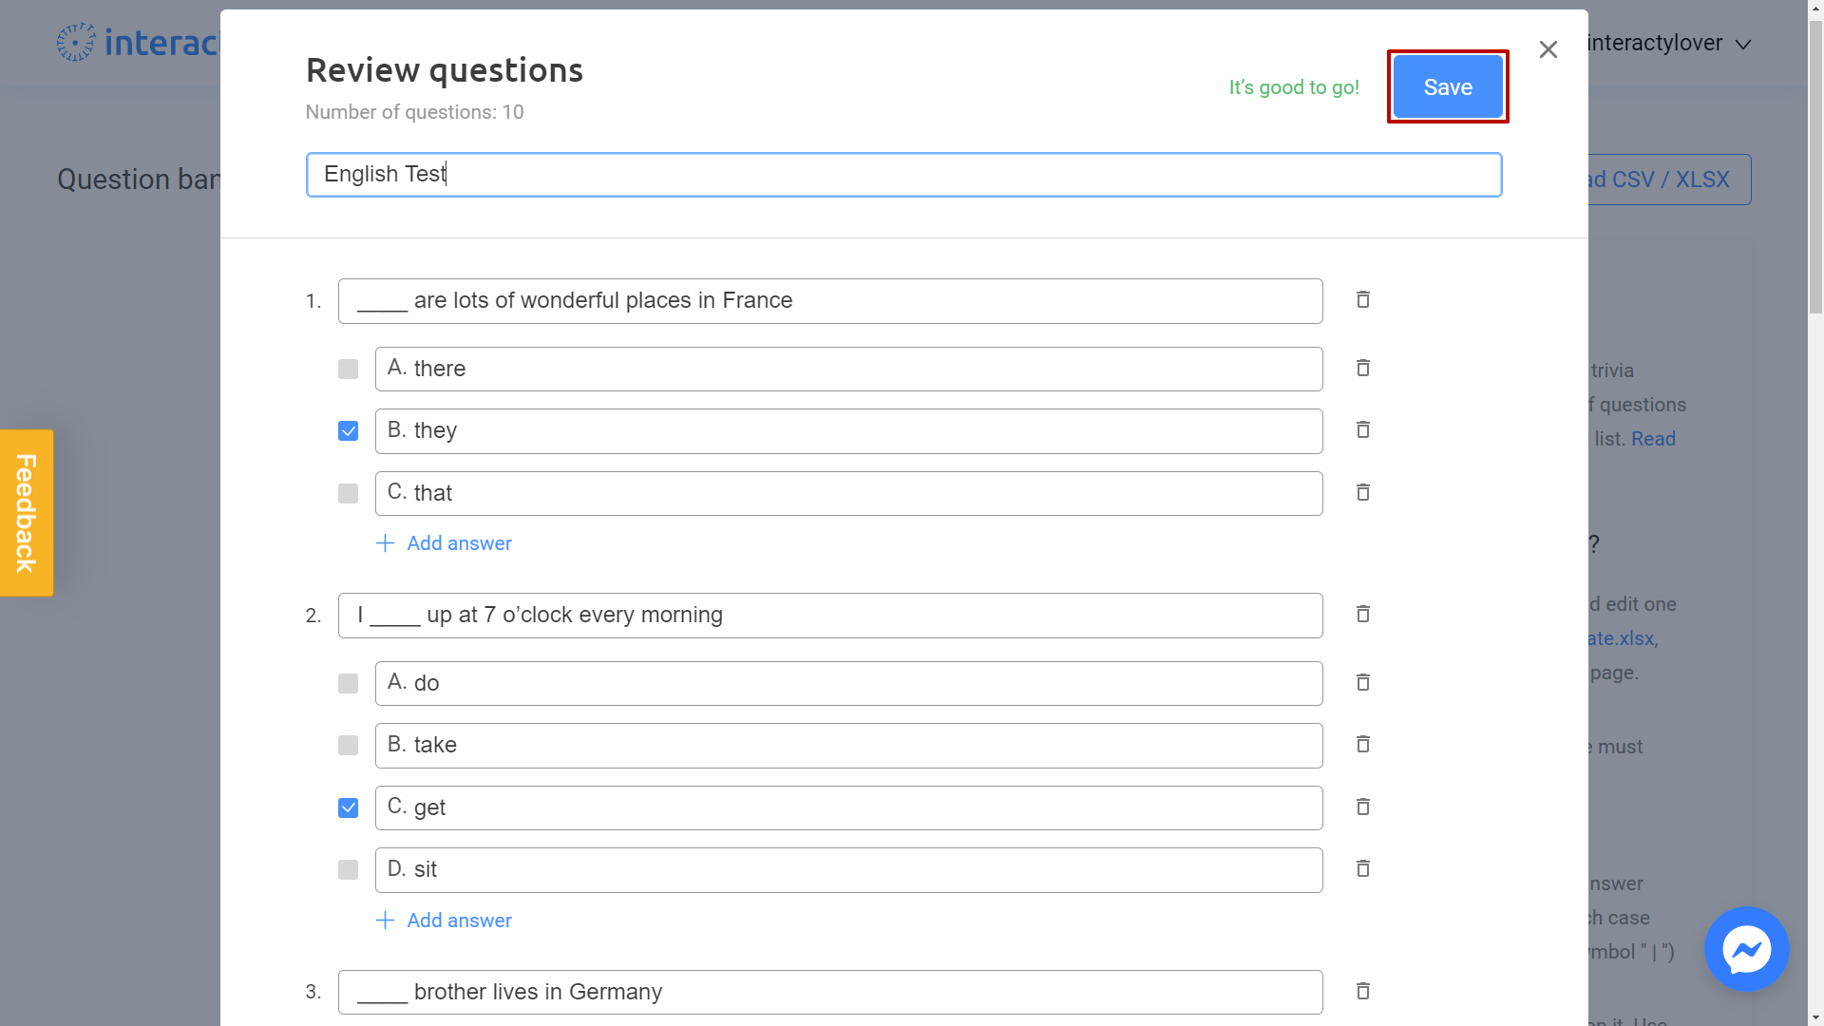Delete question 2 with its trash icon
This screenshot has height=1026, width=1824.
(x=1362, y=615)
